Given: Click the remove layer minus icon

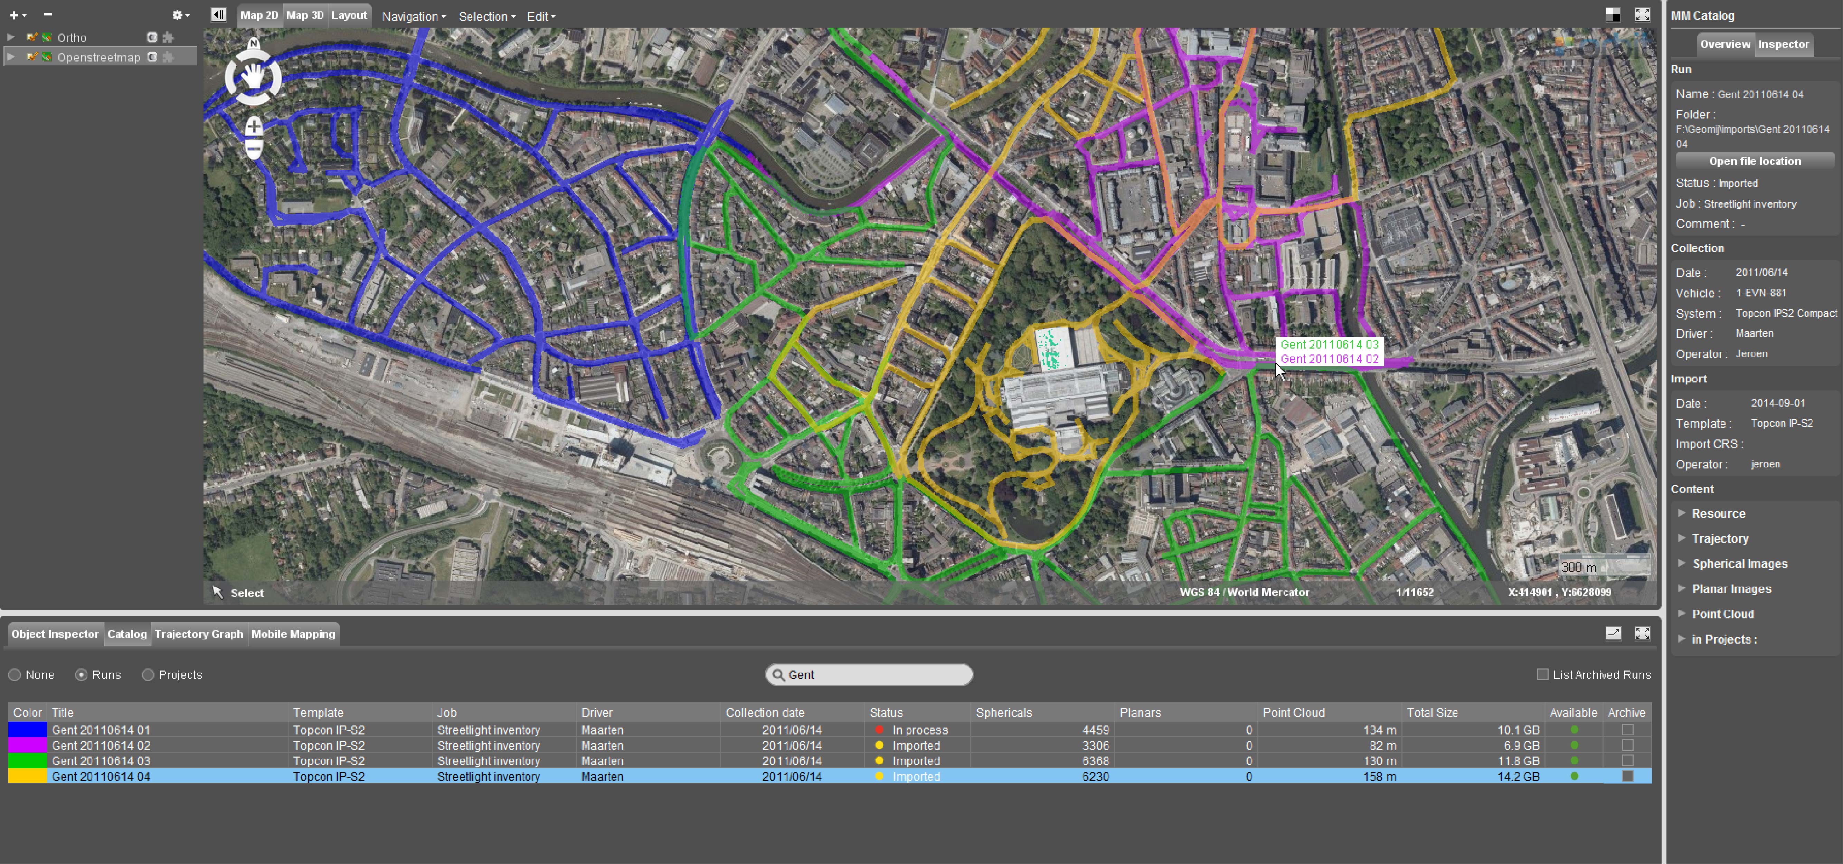Looking at the screenshot, I should coord(48,15).
